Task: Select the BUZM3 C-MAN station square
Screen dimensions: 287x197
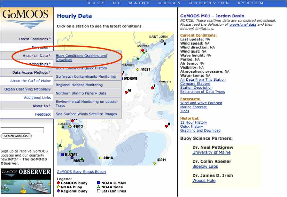Action: click(x=62, y=155)
